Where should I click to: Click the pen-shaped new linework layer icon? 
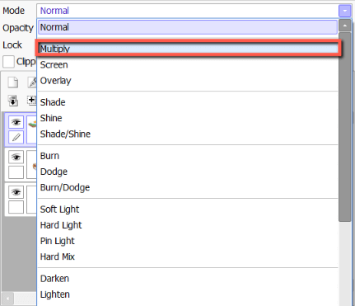pyautogui.click(x=32, y=82)
